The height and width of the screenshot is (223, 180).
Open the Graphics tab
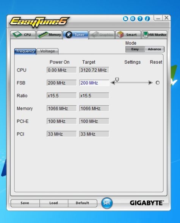click(102, 34)
